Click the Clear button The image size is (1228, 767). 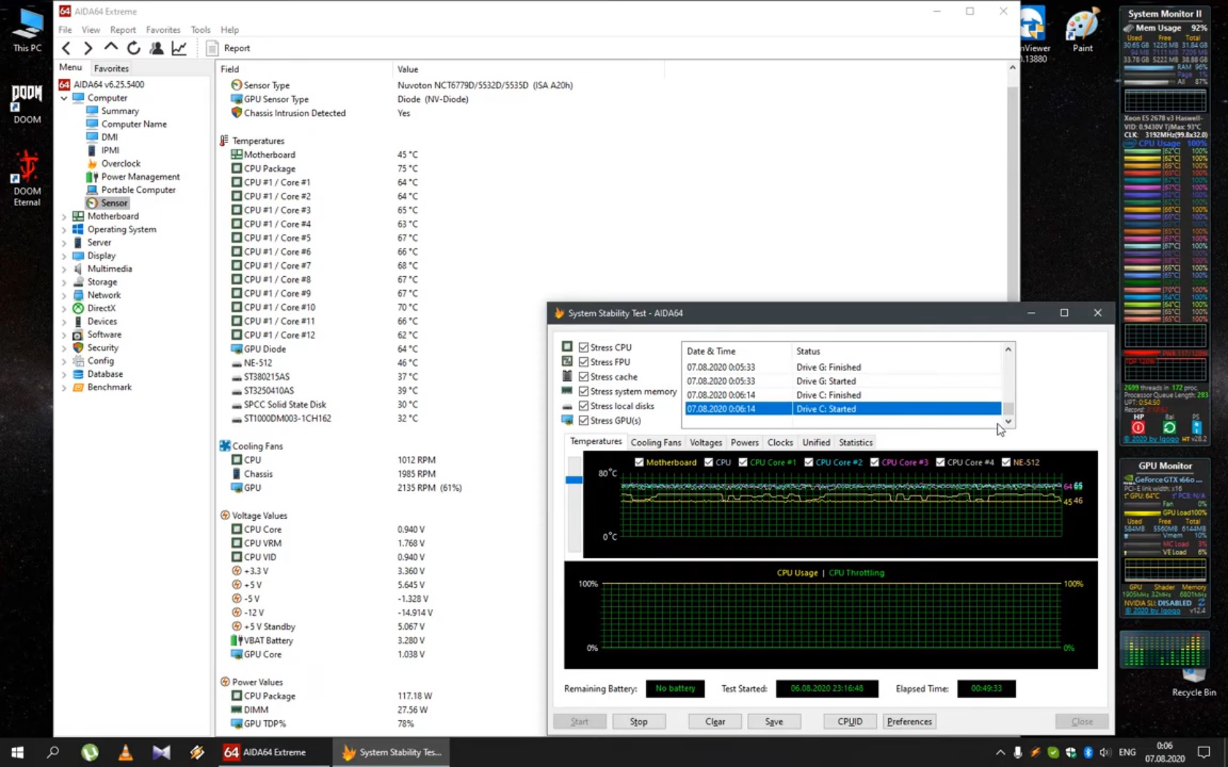coord(715,722)
